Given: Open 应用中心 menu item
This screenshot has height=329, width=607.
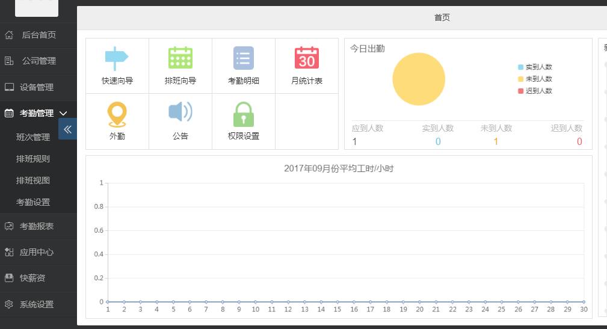Looking at the screenshot, I should [x=37, y=253].
